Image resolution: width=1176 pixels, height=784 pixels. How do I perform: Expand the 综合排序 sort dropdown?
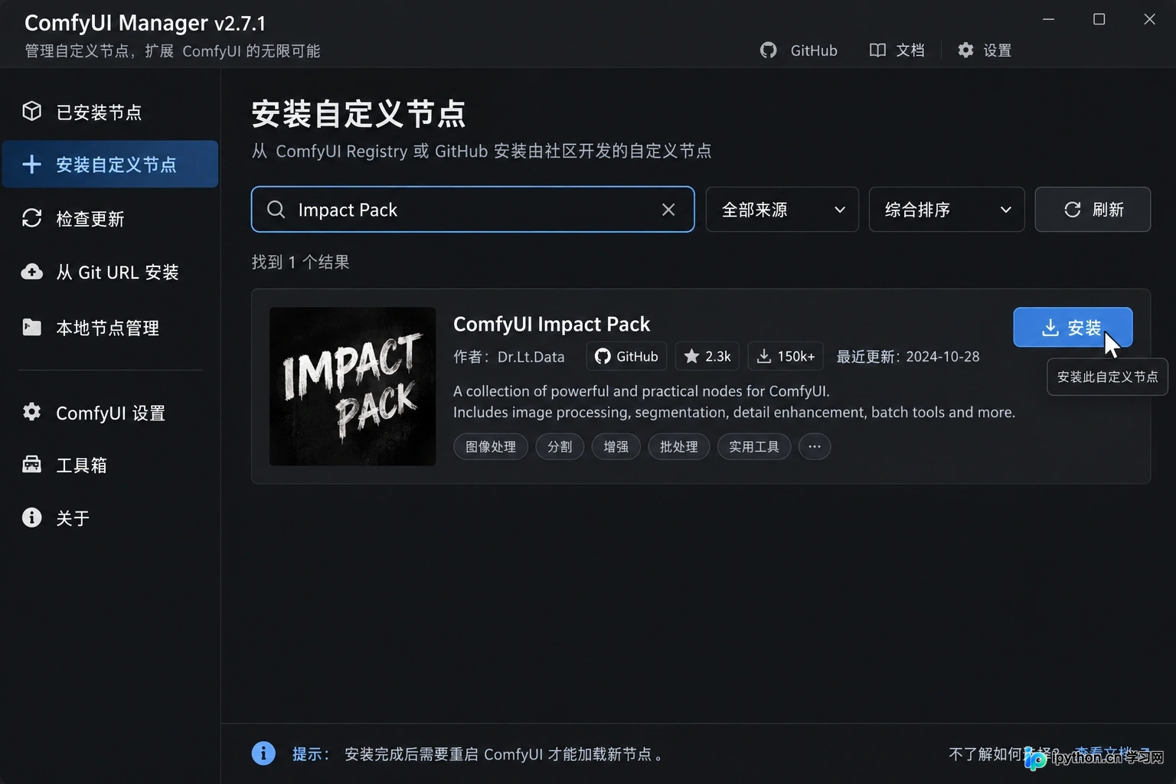[x=946, y=209]
